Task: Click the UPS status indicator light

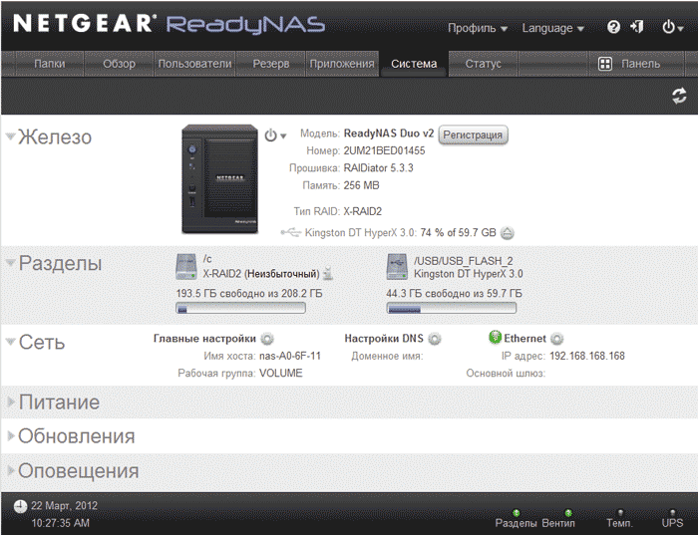Action: point(673,512)
